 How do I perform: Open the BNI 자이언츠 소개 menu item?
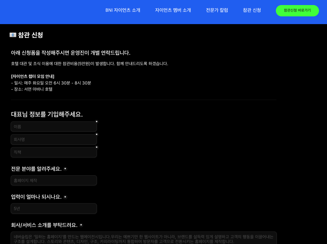pyautogui.click(x=123, y=10)
